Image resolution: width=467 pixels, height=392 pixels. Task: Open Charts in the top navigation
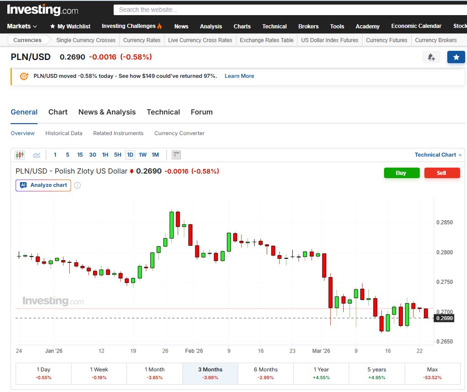(x=242, y=27)
